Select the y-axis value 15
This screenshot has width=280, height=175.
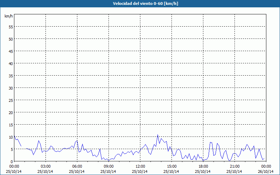tap(11, 125)
